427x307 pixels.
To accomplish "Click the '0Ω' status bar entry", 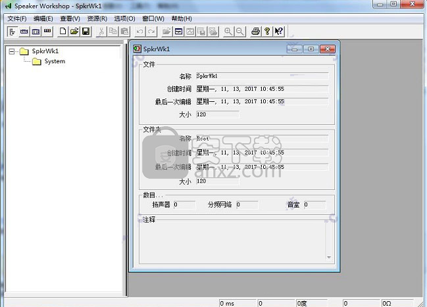I will 397,304.
